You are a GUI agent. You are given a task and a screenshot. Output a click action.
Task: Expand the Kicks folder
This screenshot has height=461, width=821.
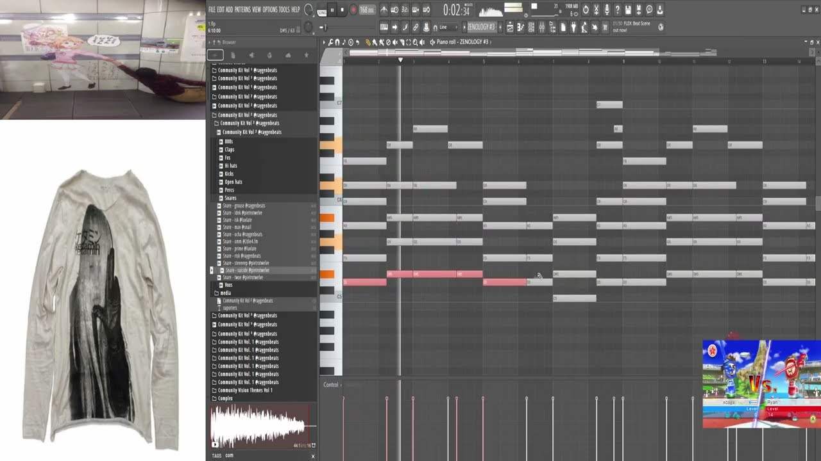(x=229, y=174)
